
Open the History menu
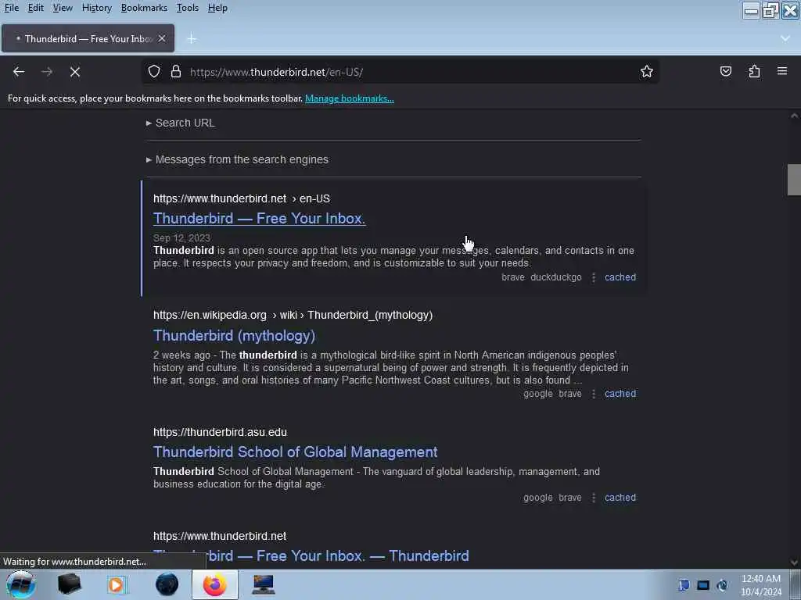[x=96, y=8]
